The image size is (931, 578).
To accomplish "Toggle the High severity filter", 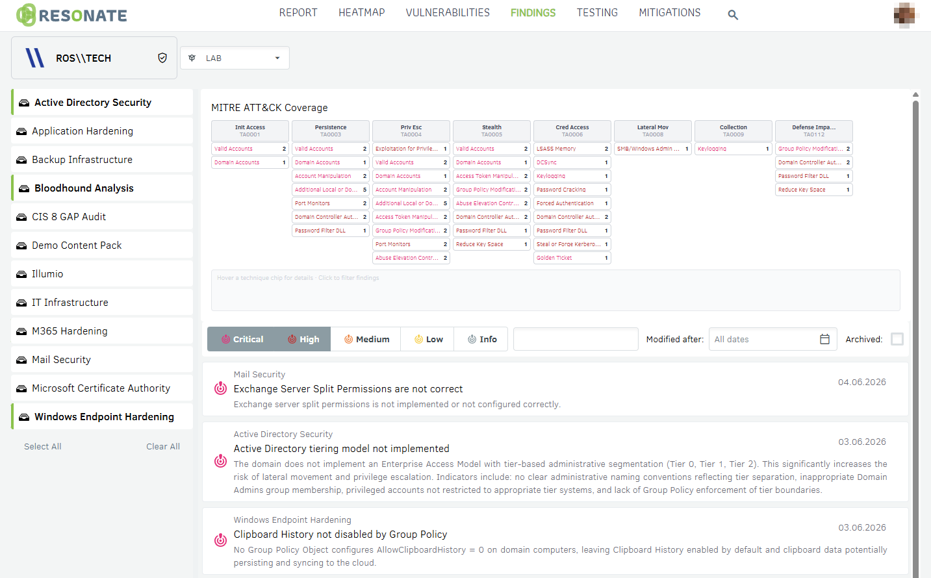I will (303, 339).
